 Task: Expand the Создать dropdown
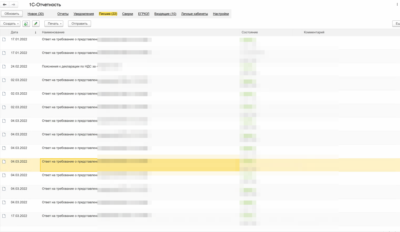tap(10, 24)
